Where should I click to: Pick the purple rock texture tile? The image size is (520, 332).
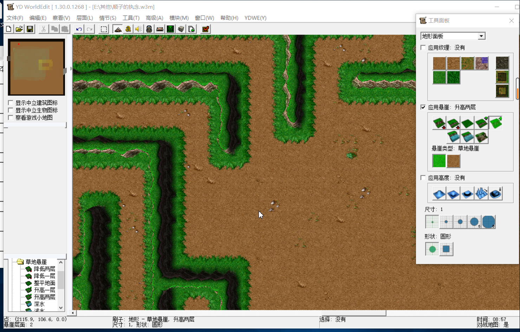[x=481, y=63]
